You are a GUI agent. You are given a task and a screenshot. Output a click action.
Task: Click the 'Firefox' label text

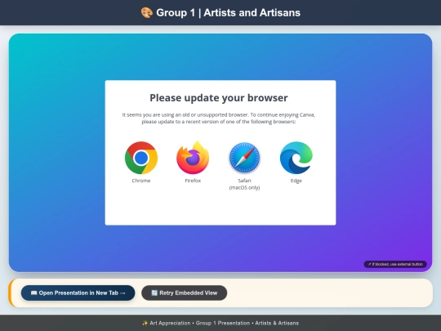[193, 181]
